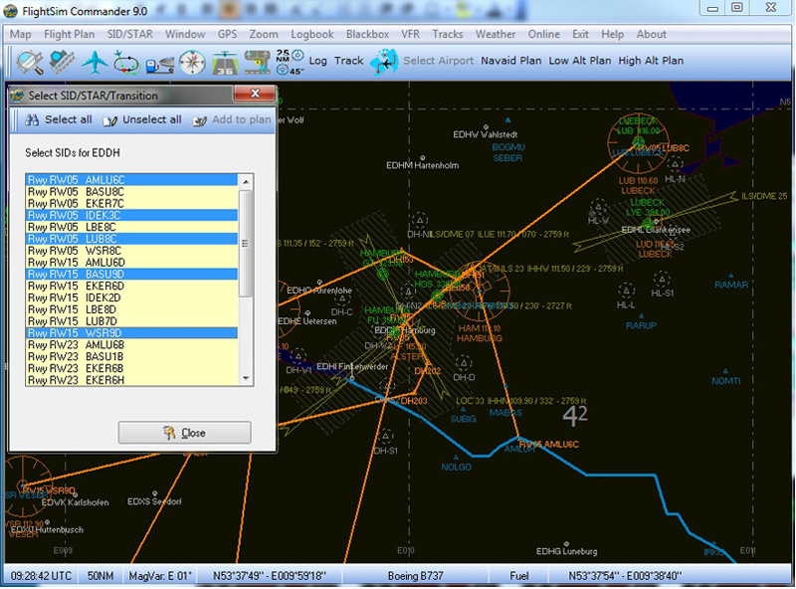Select the Rwy RW23 BASU1B row

tap(131, 356)
